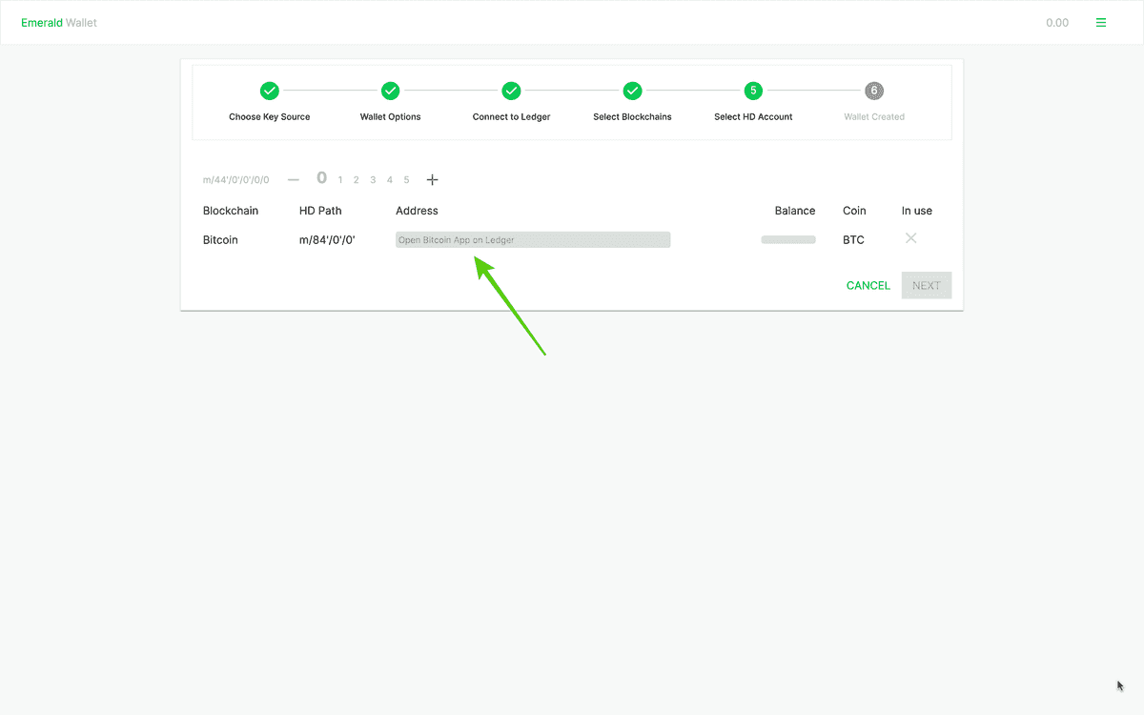Click the Wallet Options green checkmark icon

(390, 91)
